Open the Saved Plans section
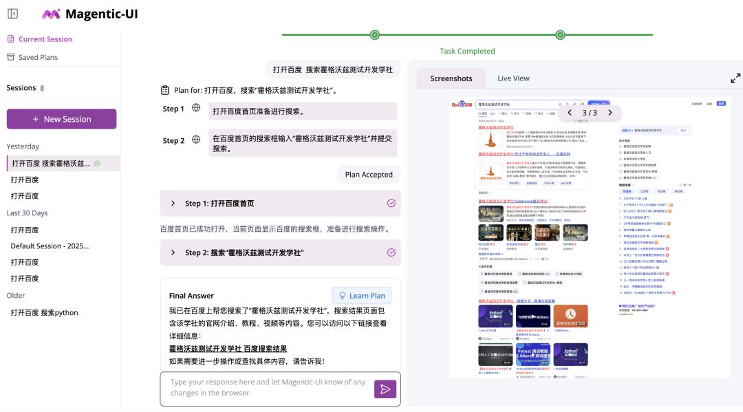743x412 pixels. (37, 56)
